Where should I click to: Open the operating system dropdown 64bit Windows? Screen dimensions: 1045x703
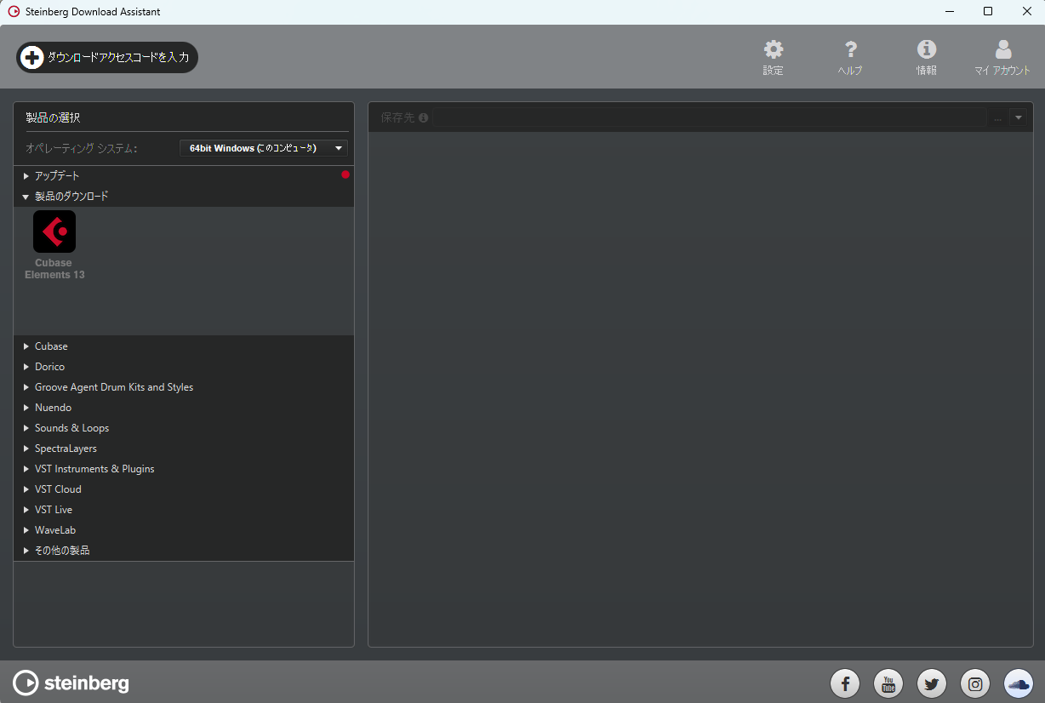tap(264, 148)
